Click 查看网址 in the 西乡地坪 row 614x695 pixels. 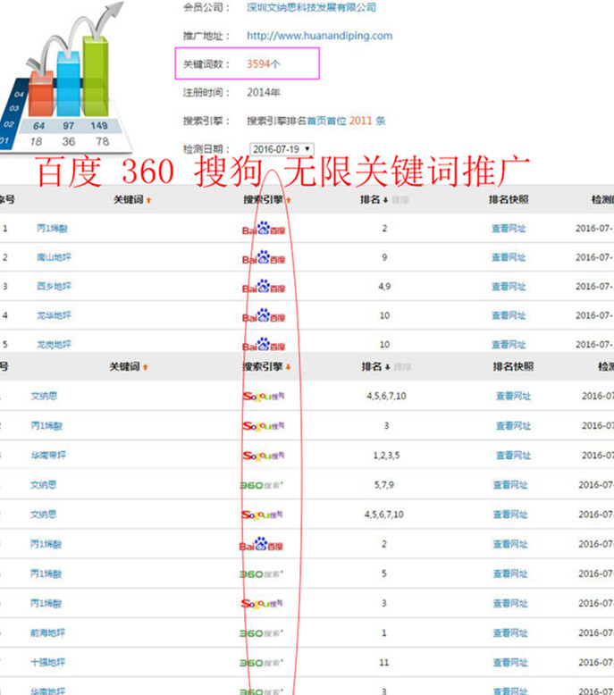(509, 287)
